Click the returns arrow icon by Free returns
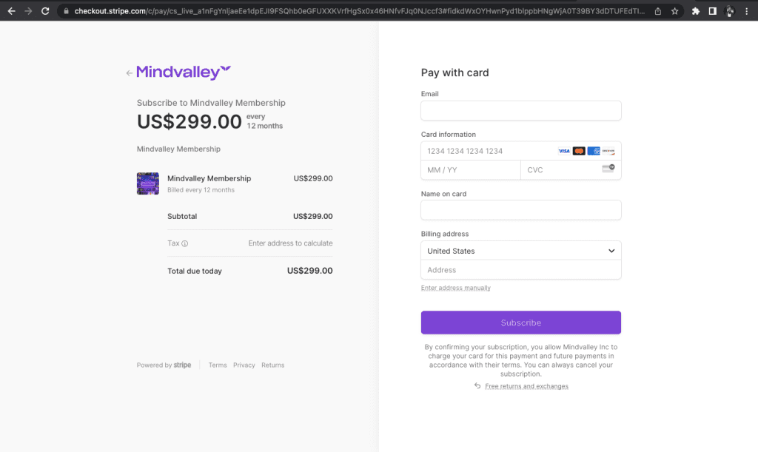This screenshot has width=758, height=452. [x=477, y=385]
